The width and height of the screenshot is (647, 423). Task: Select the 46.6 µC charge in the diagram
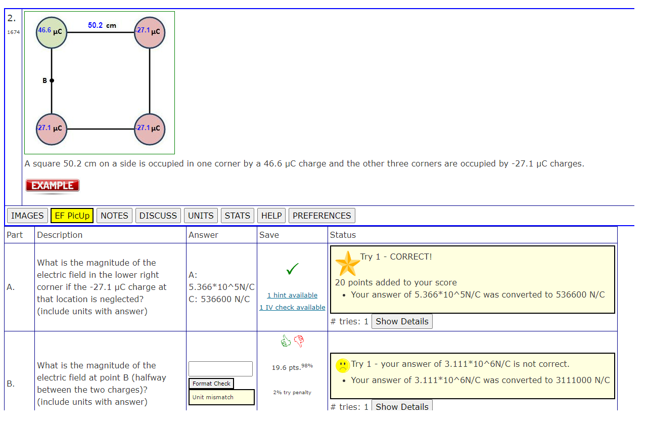51,31
